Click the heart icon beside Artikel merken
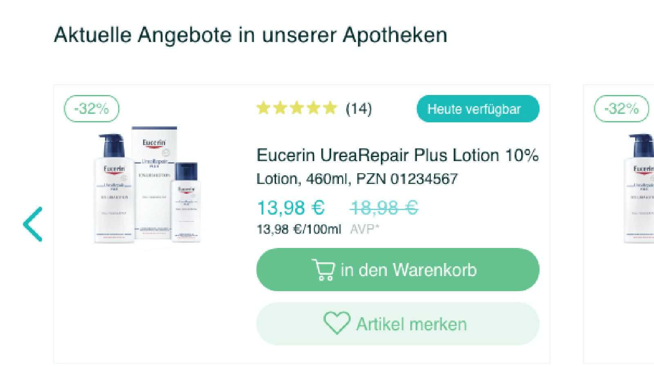 click(337, 323)
